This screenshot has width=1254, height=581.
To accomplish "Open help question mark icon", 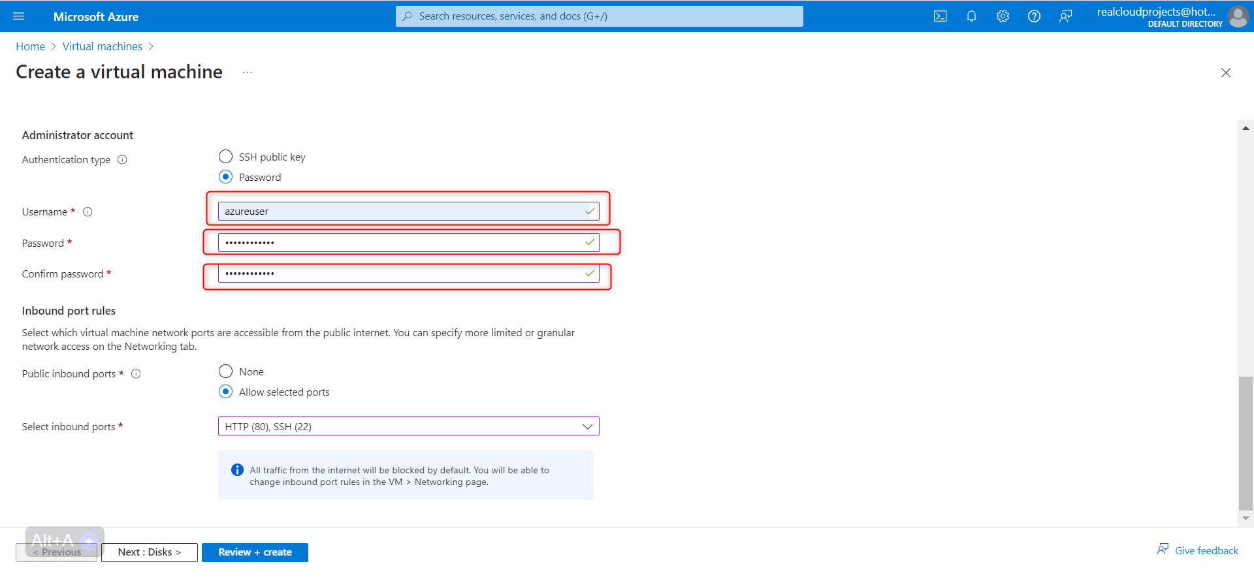I will [x=1034, y=16].
